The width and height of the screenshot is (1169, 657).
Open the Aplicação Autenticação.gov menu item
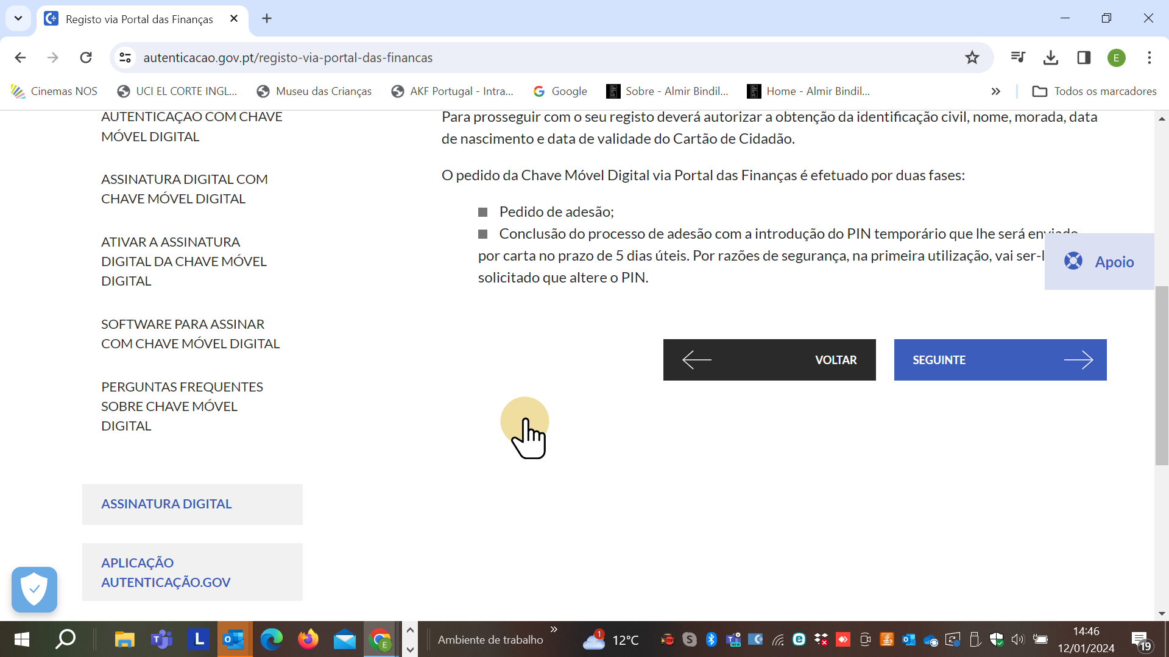pos(166,572)
